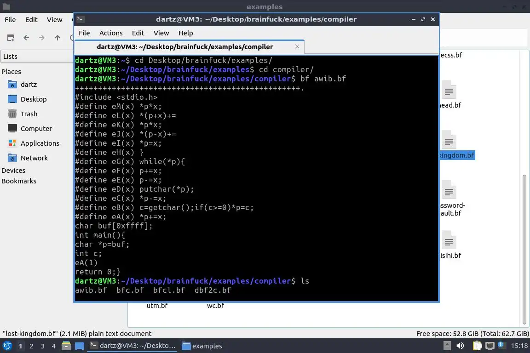
Task: Open the update notifier tray icon
Action: click(x=501, y=345)
